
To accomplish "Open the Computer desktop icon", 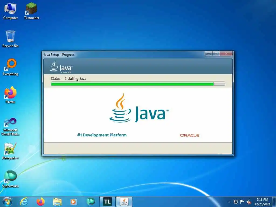I will (x=11, y=11).
